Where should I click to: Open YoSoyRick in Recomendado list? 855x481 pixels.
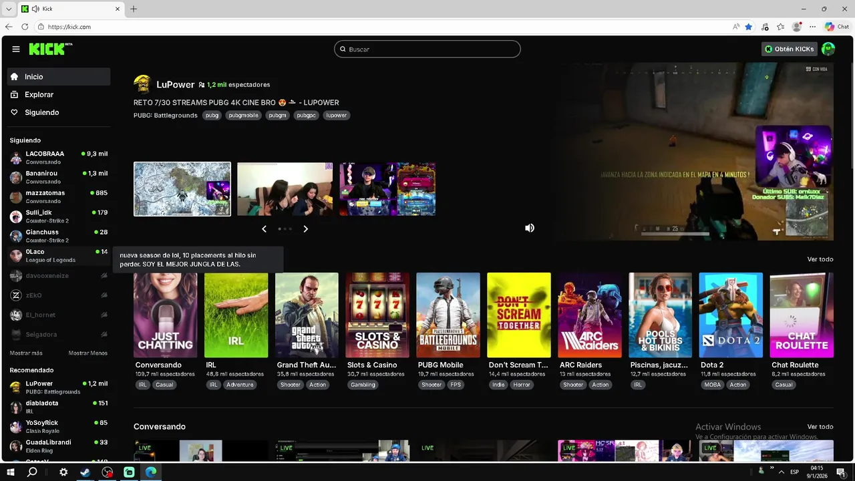click(59, 426)
